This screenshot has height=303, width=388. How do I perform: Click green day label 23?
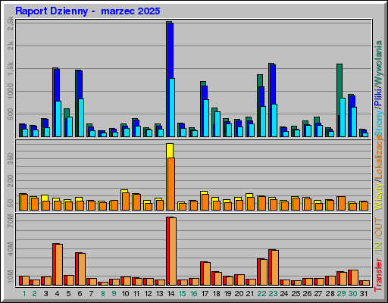[x=274, y=294]
